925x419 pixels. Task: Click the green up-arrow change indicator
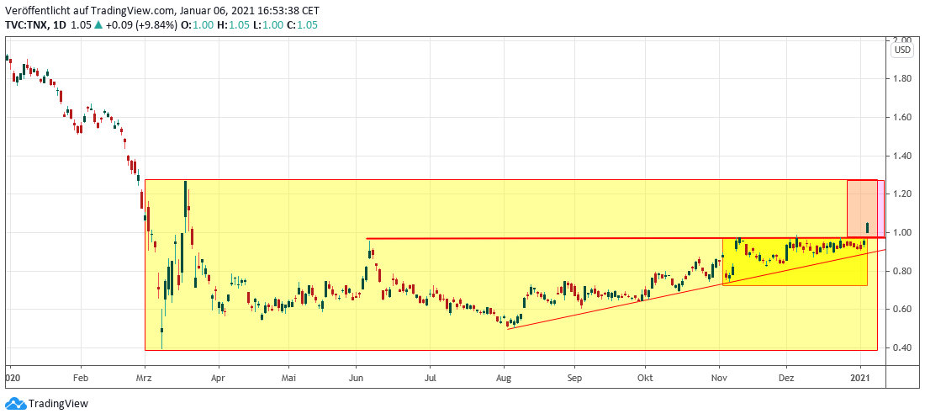point(98,24)
